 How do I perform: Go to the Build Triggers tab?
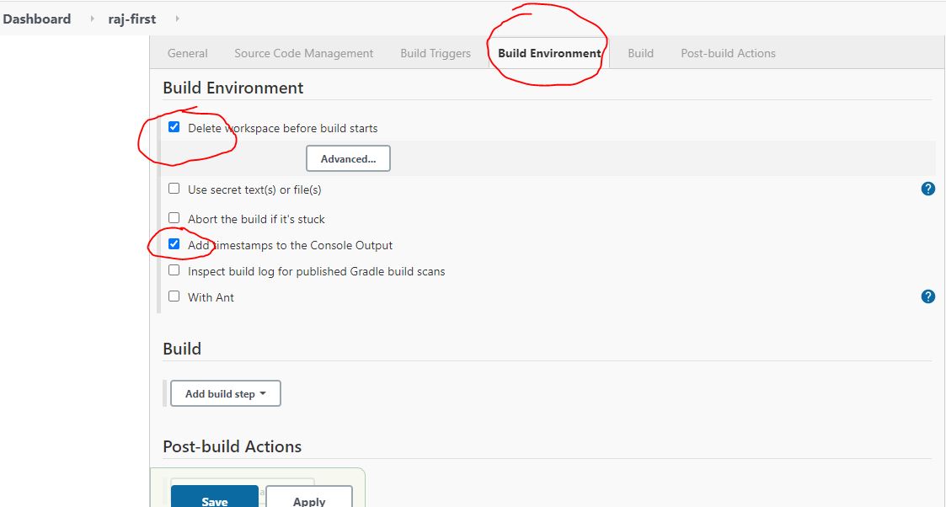click(x=436, y=53)
